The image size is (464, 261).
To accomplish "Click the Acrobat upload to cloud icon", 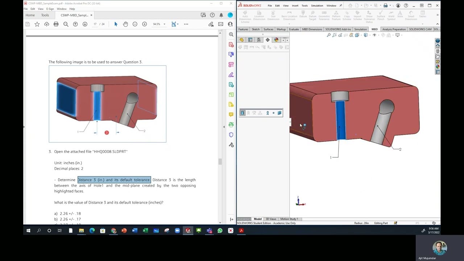I will coord(46,24).
